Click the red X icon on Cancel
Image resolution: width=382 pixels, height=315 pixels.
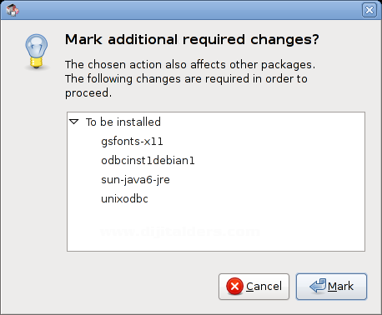(x=235, y=286)
